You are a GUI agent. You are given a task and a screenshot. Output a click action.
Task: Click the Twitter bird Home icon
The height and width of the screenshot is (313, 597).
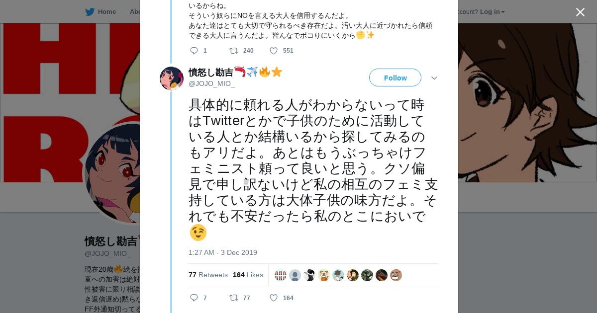click(90, 12)
